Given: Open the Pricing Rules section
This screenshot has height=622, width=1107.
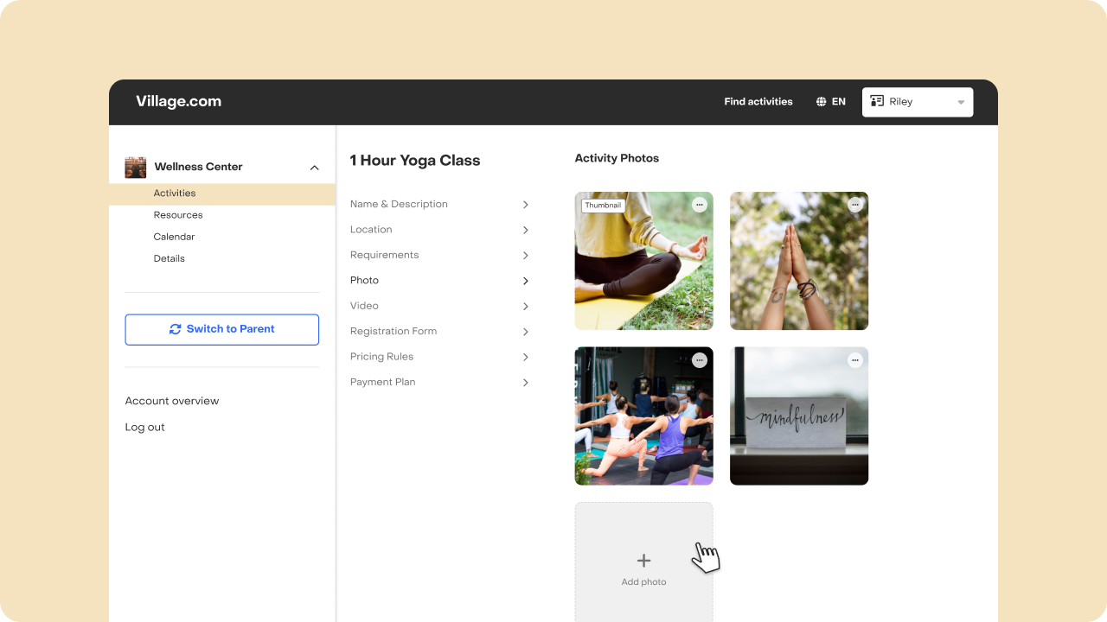Looking at the screenshot, I should click(440, 357).
